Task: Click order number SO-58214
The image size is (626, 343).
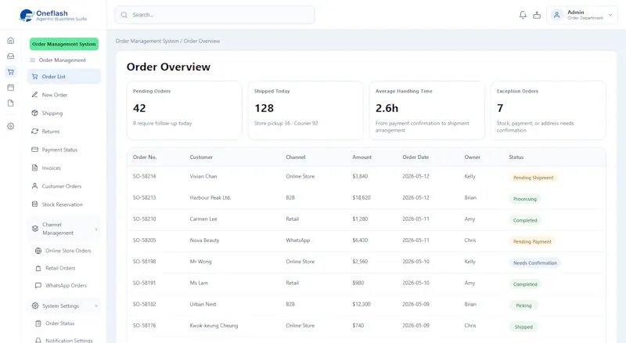Action: tap(145, 176)
